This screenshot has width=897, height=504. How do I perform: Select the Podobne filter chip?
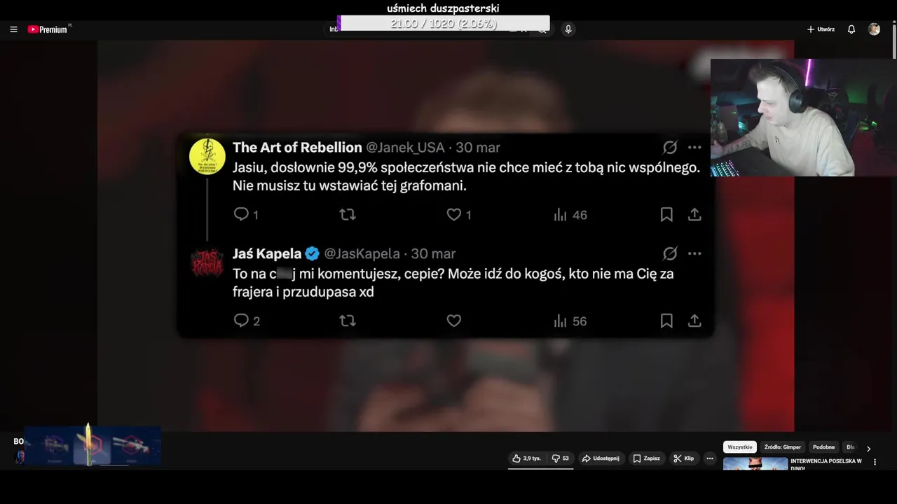(x=823, y=447)
